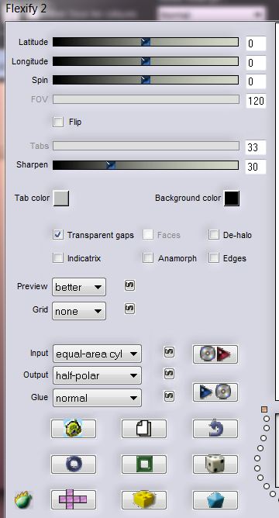
Task: Enable the Flip checkbox
Action: pyautogui.click(x=58, y=122)
